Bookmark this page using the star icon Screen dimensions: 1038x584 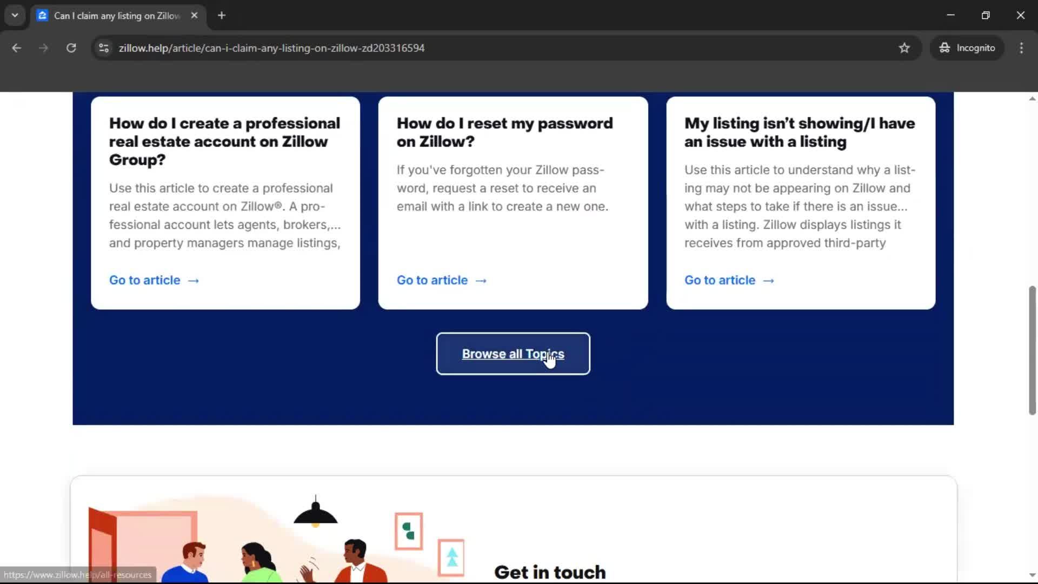(x=904, y=48)
